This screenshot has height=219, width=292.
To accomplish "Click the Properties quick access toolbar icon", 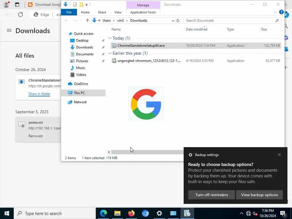I will (x=75, y=5).
